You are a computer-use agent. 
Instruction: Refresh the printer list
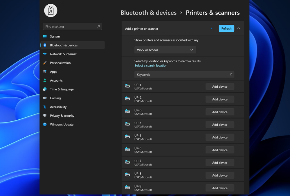[226, 28]
